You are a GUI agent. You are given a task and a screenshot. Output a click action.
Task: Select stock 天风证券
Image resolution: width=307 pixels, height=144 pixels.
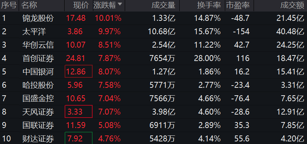coord(38,112)
